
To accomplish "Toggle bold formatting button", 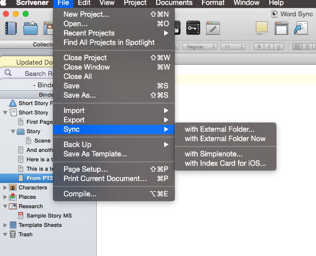I will click(x=259, y=47).
